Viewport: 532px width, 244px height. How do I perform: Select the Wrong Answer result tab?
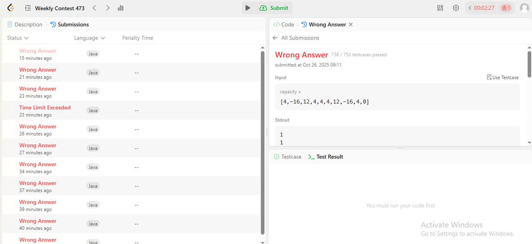[324, 25]
